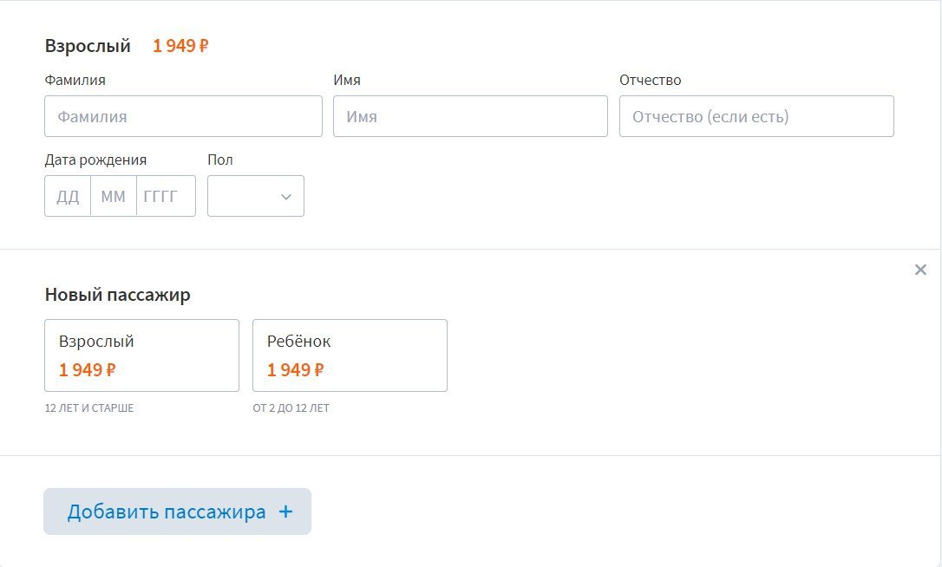
Task: Click the 1 949 ₽ price beside Взрослый heading
Action: 180,46
